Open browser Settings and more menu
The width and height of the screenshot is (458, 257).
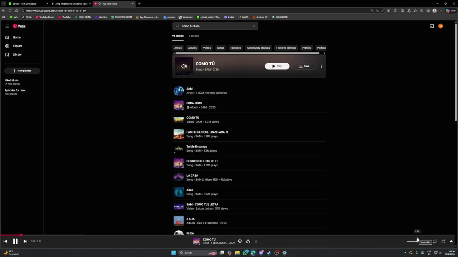441,11
